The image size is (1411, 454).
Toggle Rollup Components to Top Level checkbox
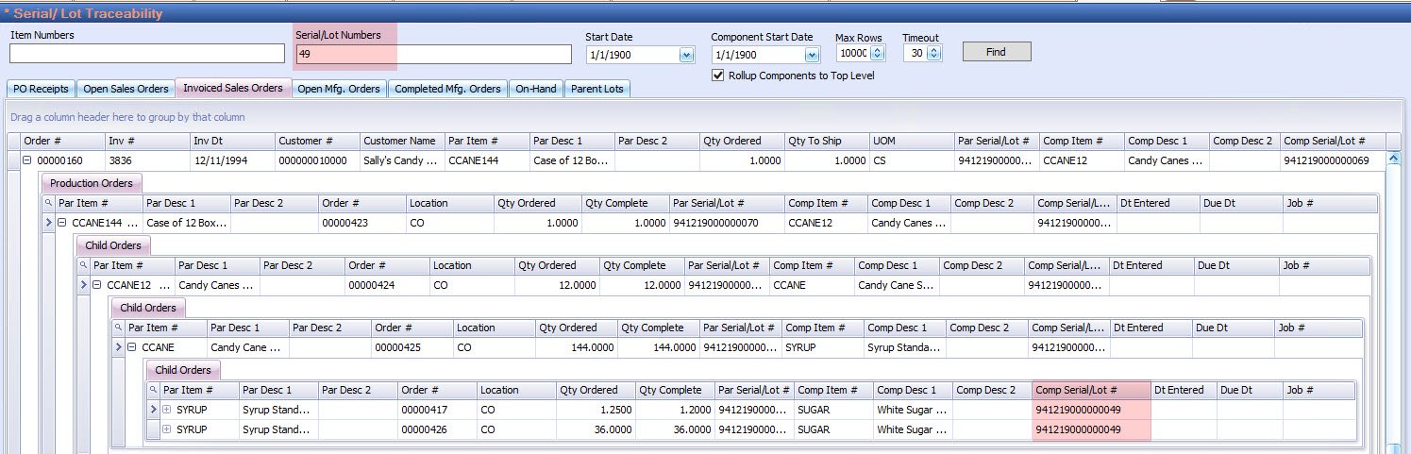click(718, 76)
